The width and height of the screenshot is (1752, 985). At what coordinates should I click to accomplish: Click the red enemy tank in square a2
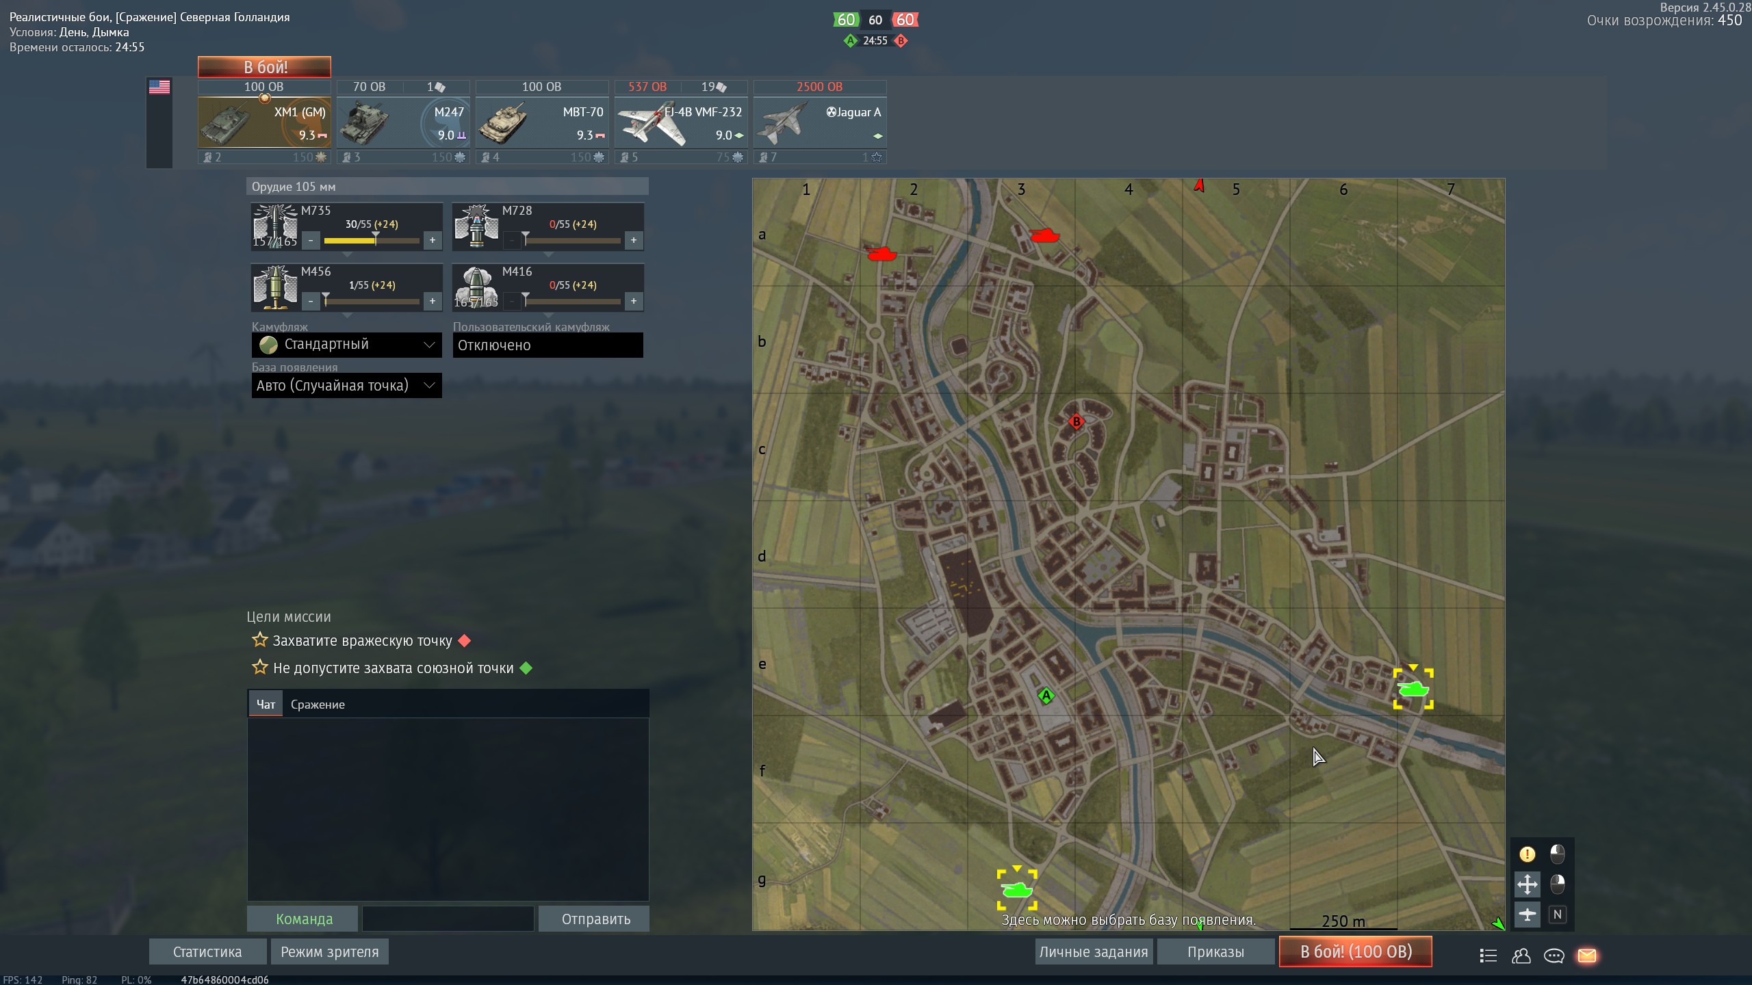pos(881,254)
